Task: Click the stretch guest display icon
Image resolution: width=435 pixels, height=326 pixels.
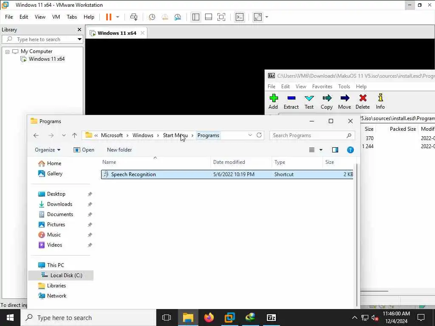Action: click(x=258, y=17)
